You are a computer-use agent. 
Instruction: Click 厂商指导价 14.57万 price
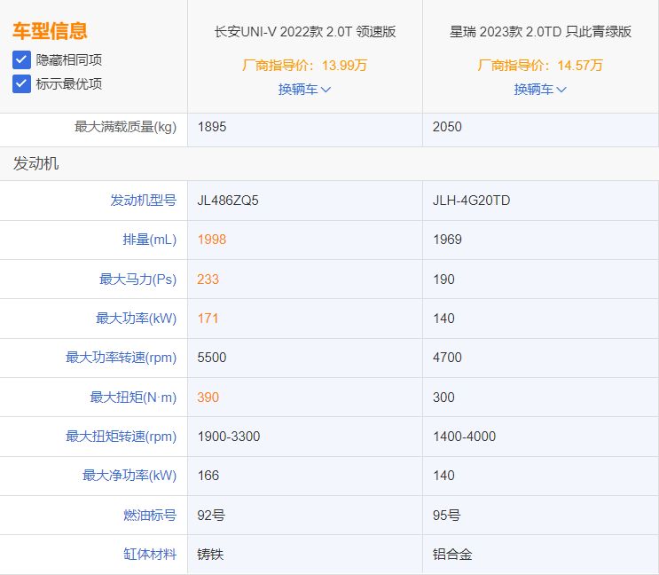[x=540, y=65]
